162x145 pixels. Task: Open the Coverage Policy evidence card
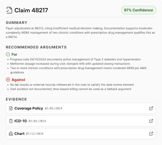[x=81, y=108]
